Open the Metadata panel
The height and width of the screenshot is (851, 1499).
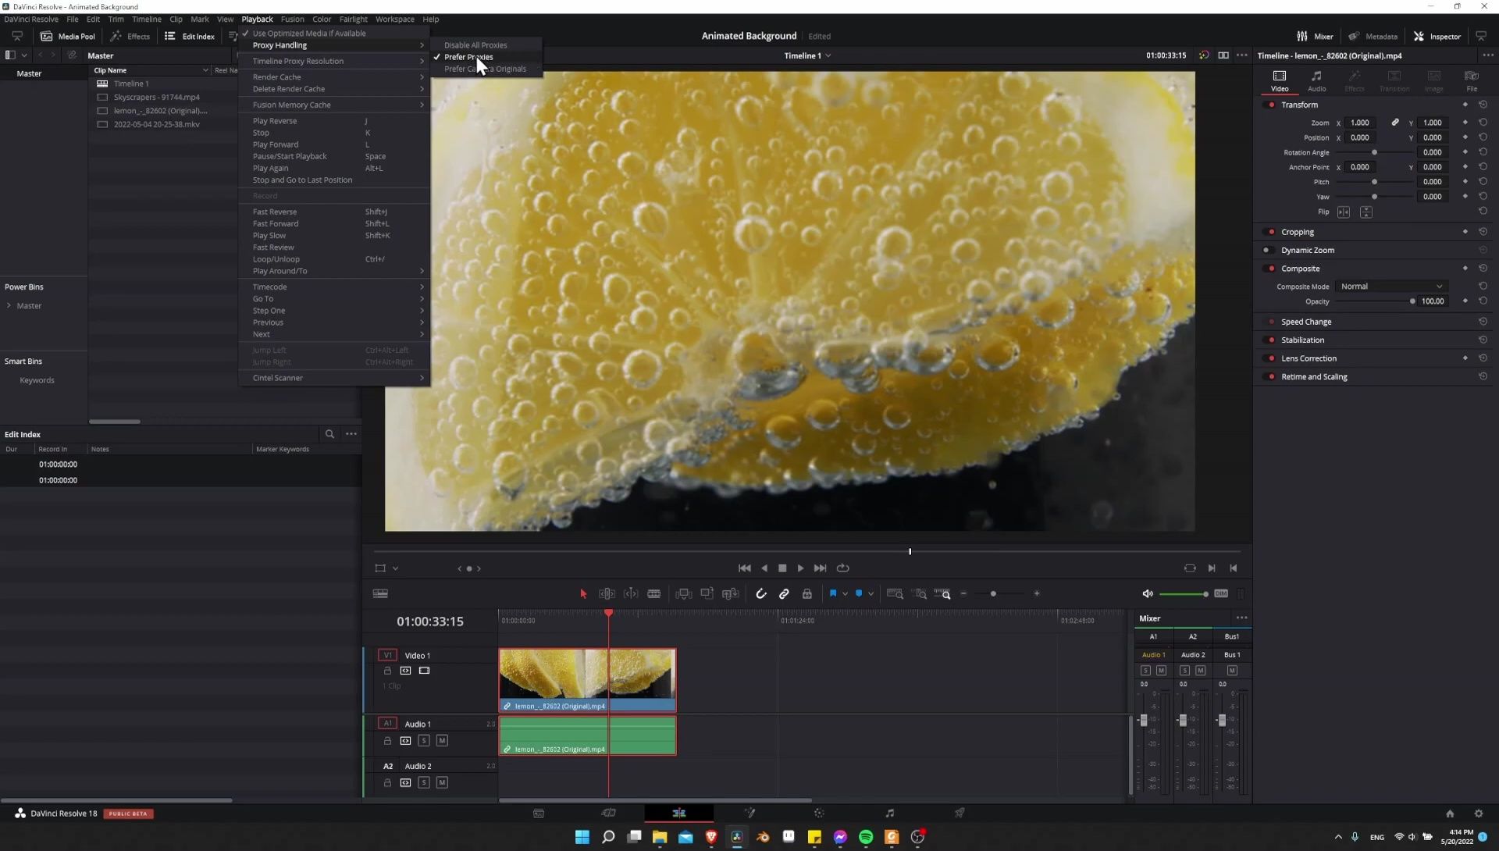pos(1373,36)
